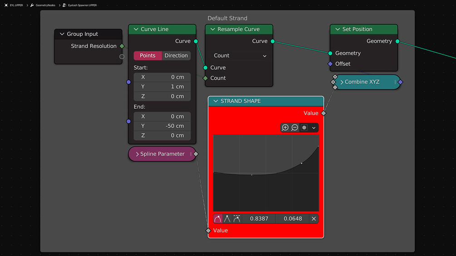Toggle the curve clipping dot icon
The width and height of the screenshot is (456, 256).
point(304,128)
